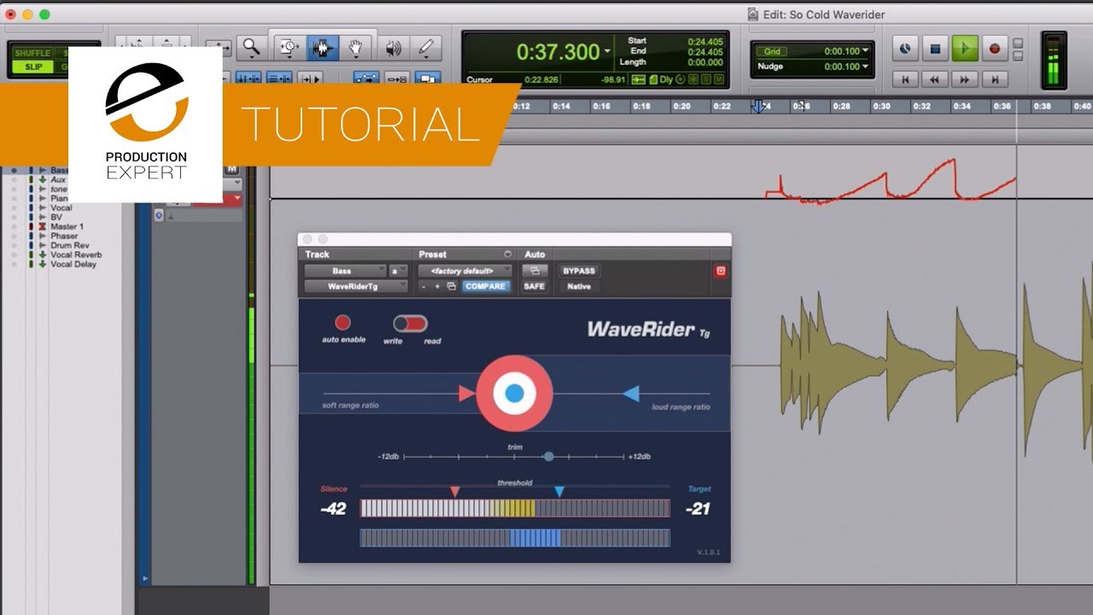Image resolution: width=1093 pixels, height=615 pixels.
Task: Select the Grabber hand tool
Action: [x=355, y=47]
